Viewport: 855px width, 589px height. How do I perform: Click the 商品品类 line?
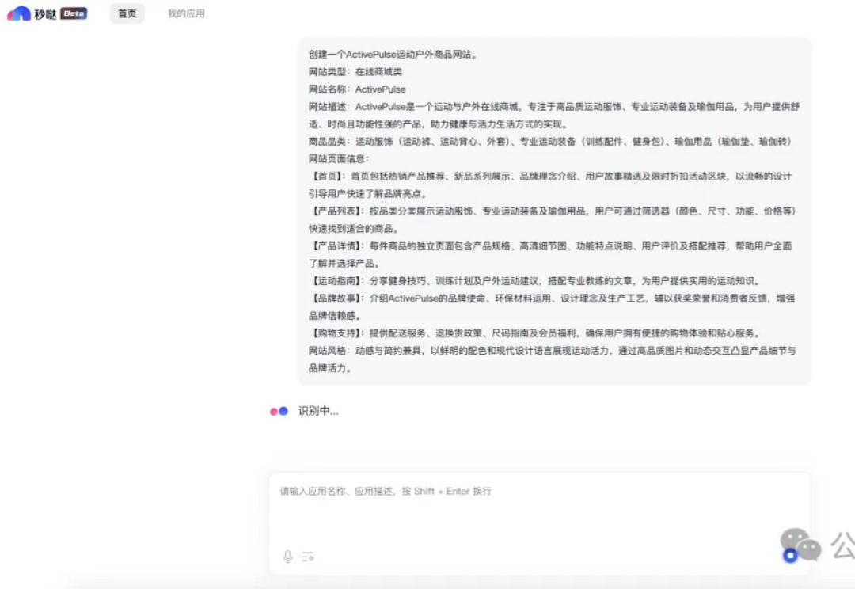(x=549, y=141)
